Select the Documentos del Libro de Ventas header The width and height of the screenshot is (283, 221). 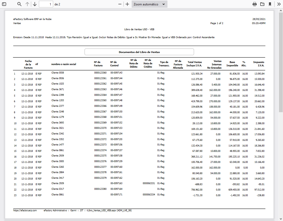tap(139, 52)
